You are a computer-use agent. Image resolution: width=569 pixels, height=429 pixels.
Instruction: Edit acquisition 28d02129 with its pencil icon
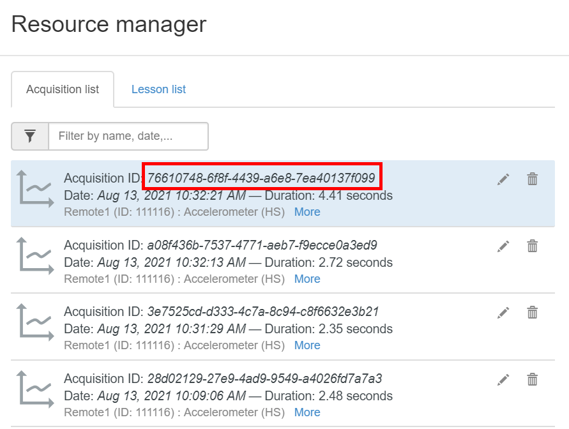pos(503,379)
